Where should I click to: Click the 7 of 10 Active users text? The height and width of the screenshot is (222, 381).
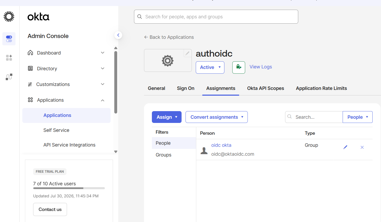[54, 184]
